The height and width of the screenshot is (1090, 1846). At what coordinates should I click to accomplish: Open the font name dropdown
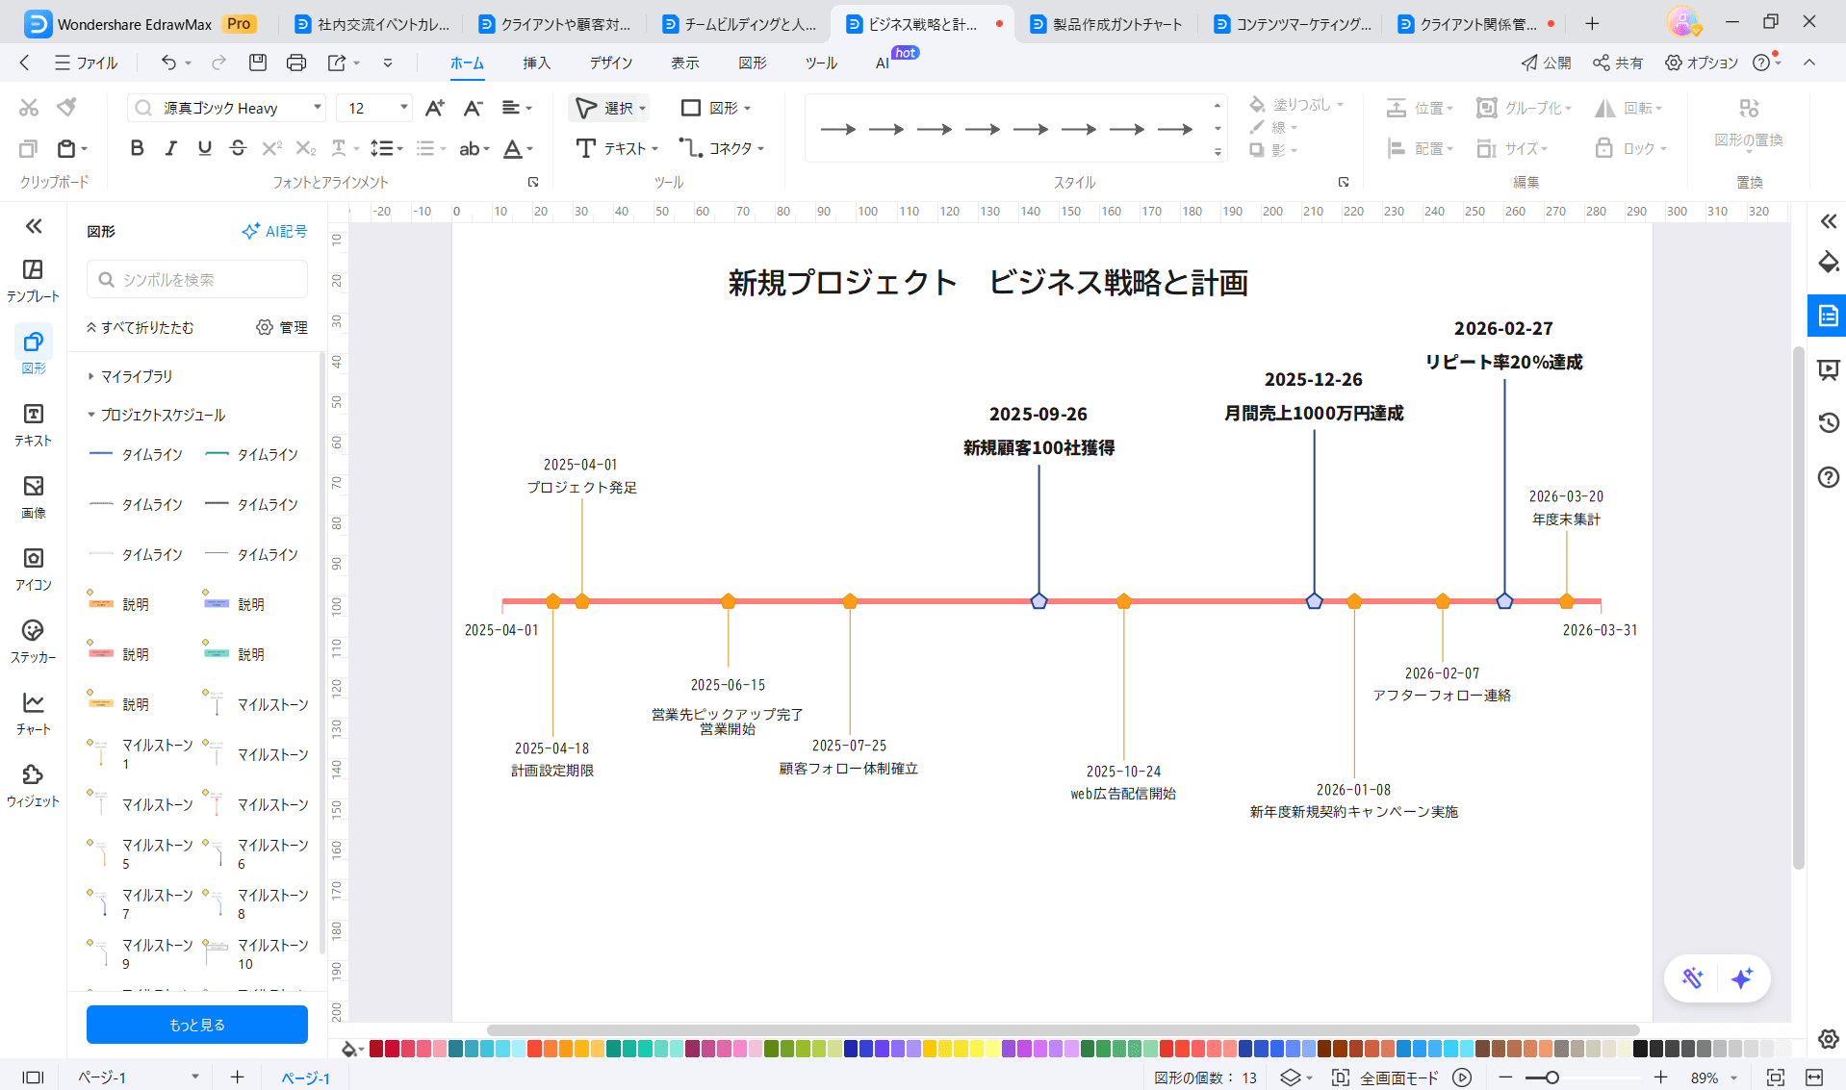pyautogui.click(x=318, y=108)
